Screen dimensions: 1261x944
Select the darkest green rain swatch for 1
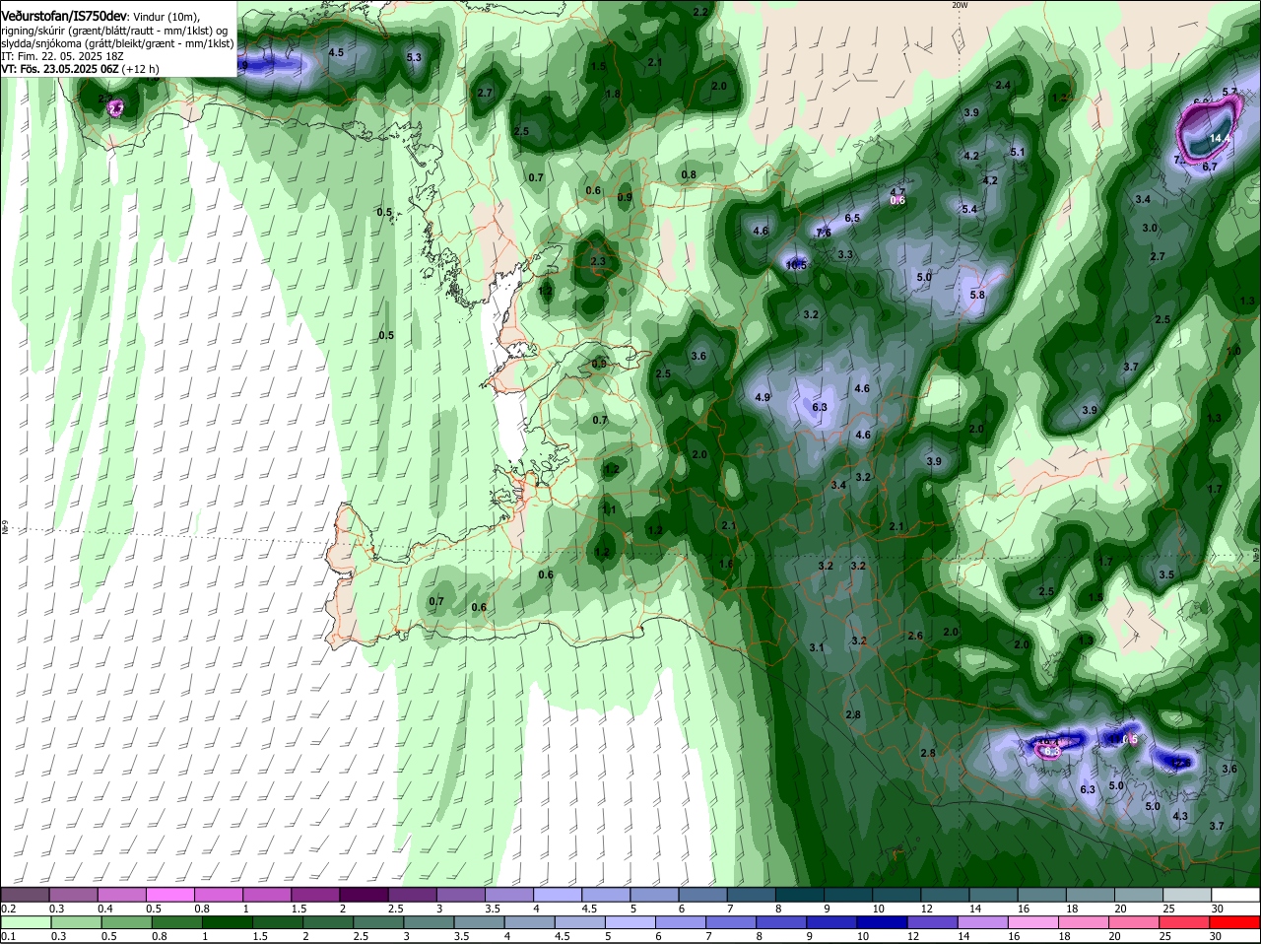225,922
